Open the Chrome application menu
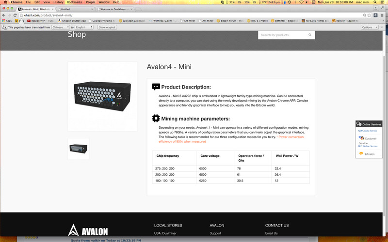Image resolution: width=388 pixels, height=242 pixels. pos(16,2)
